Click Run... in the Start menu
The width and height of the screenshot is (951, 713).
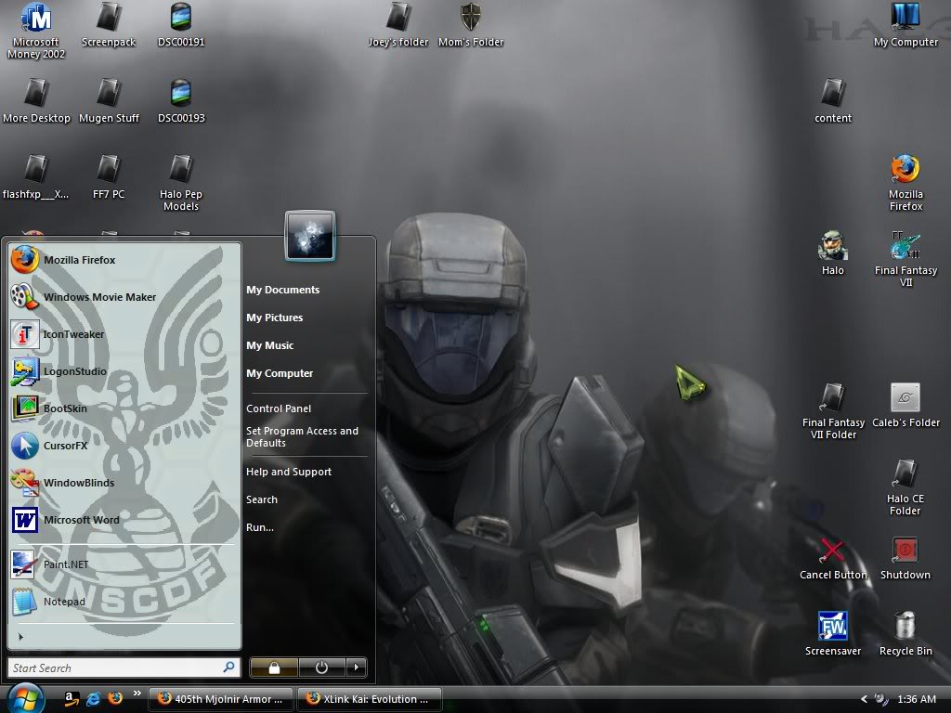(x=260, y=527)
